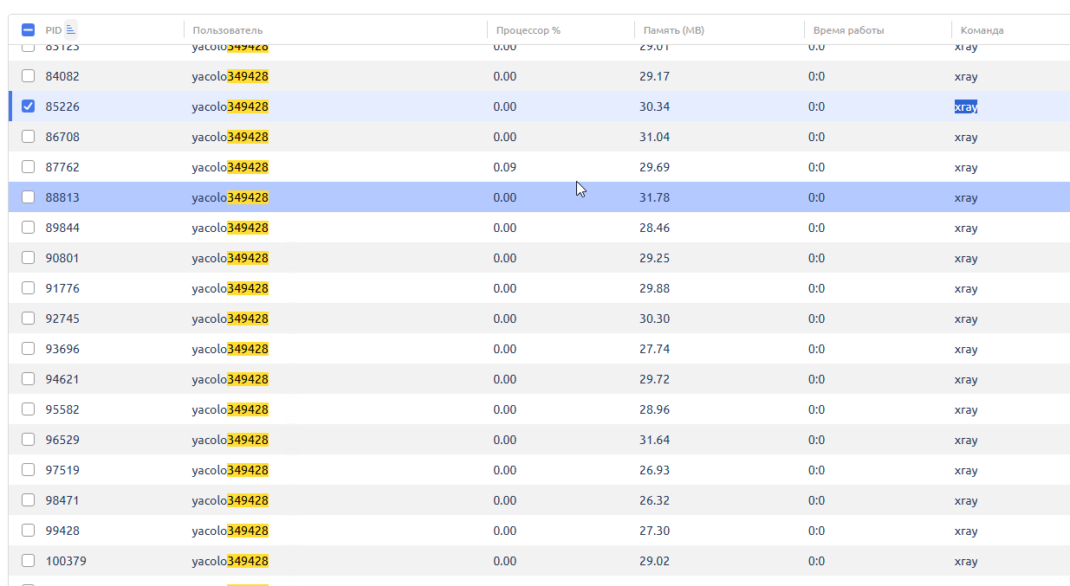The height and width of the screenshot is (586, 1070).
Task: Click CPU value 0.00 in row 90801
Action: (x=505, y=258)
